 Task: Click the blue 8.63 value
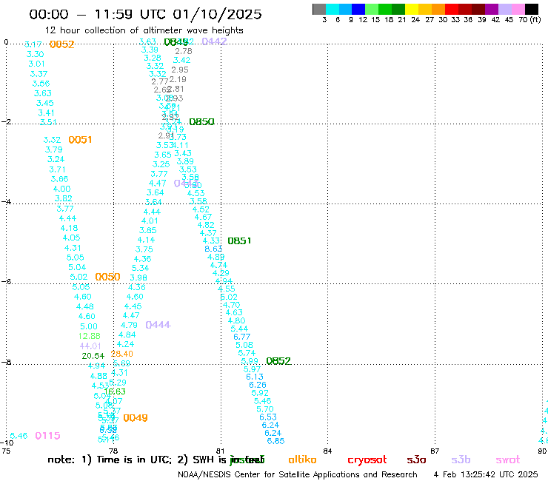tap(213, 249)
